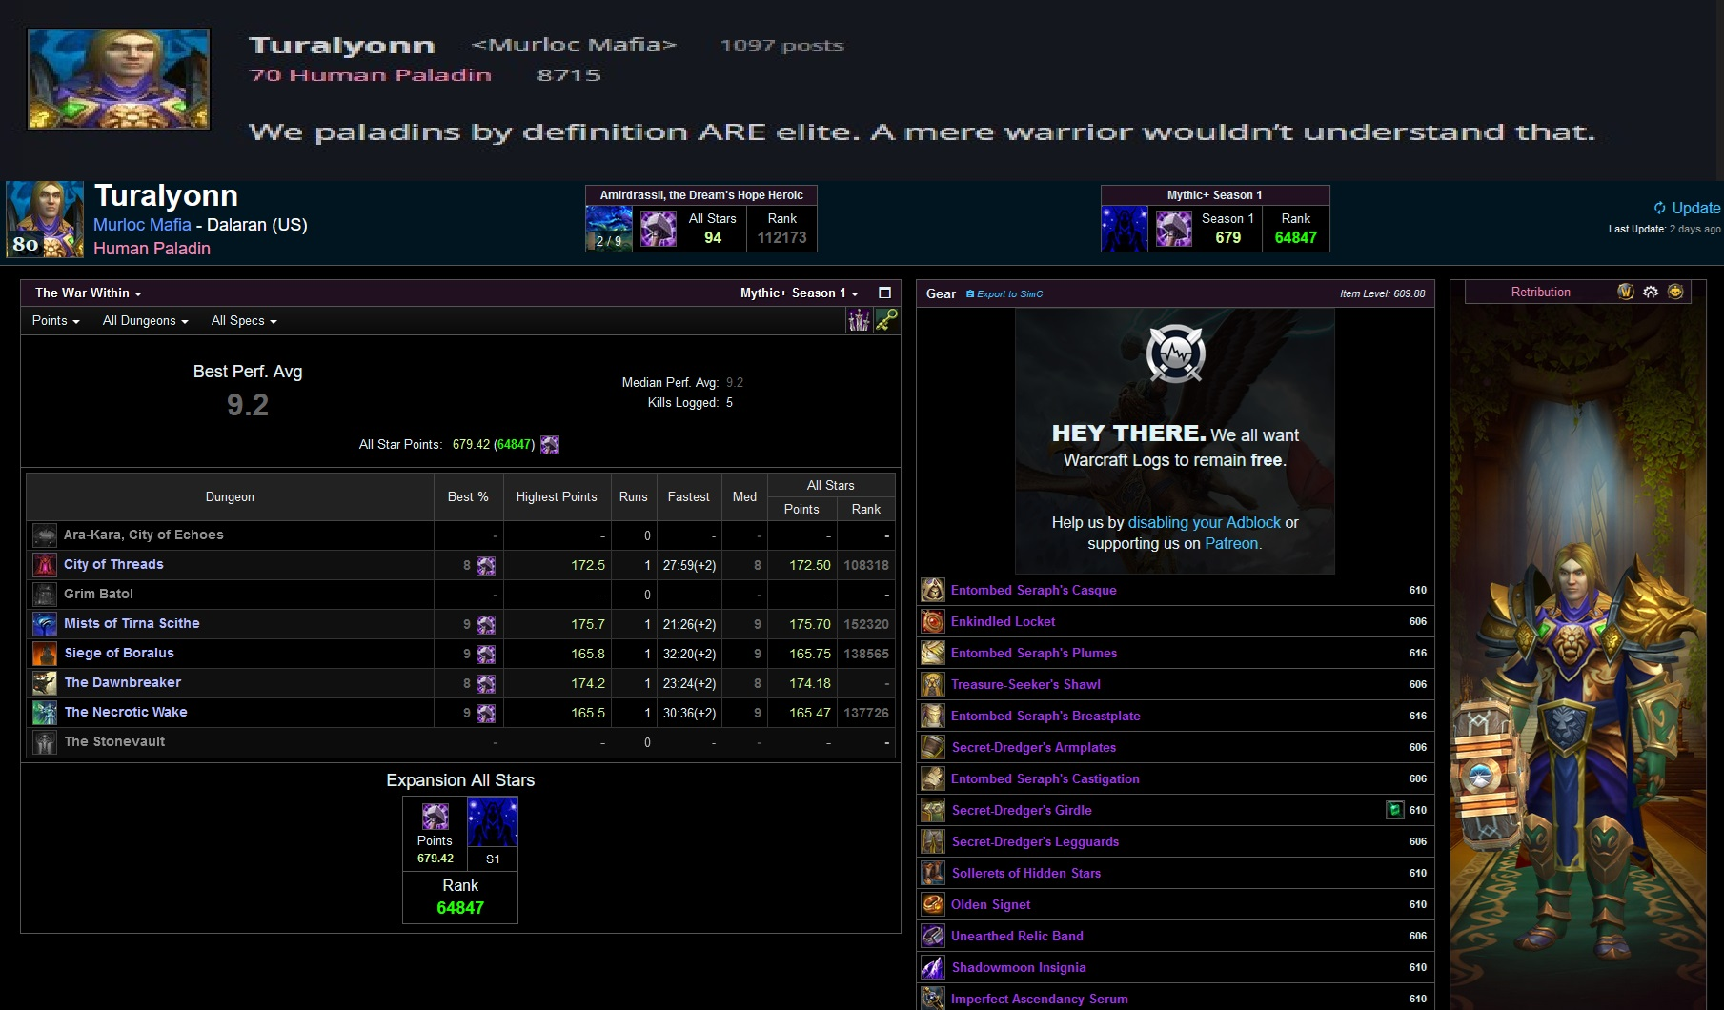Sort by Med column header
Image resolution: width=1724 pixels, height=1010 pixels.
(744, 496)
